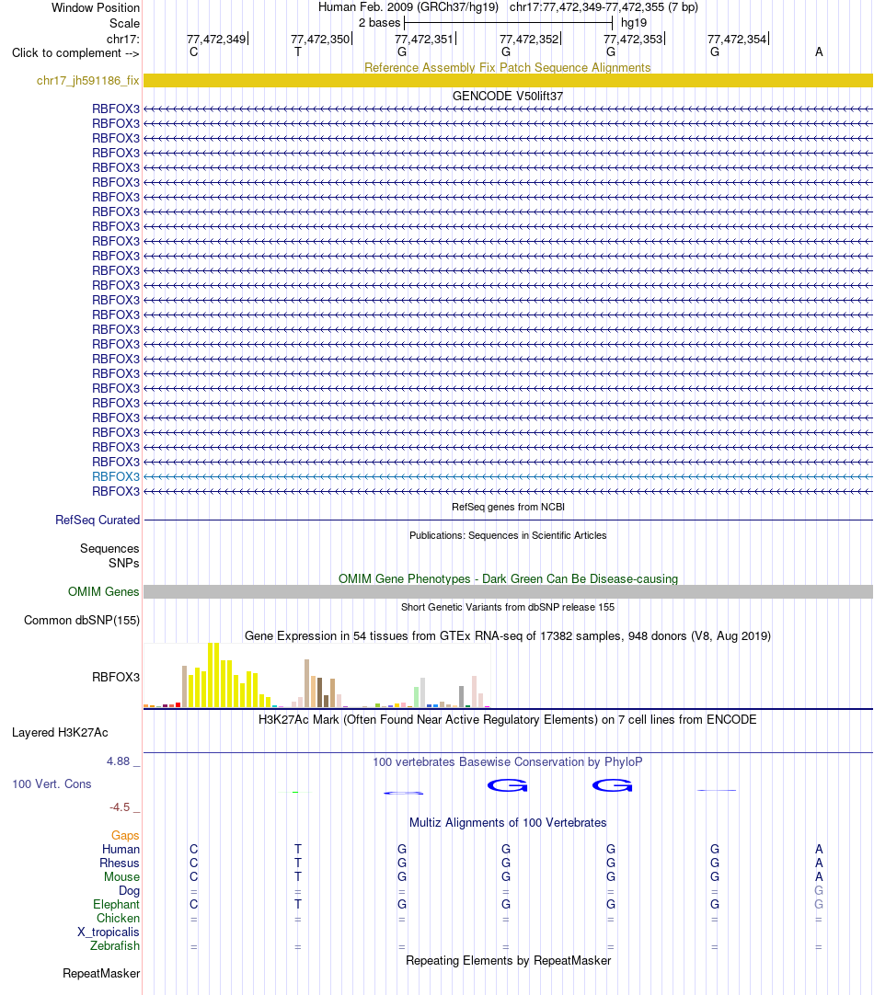The width and height of the screenshot is (874, 995).
Task: Click base T in the complement sequence row
Action: coord(298,52)
